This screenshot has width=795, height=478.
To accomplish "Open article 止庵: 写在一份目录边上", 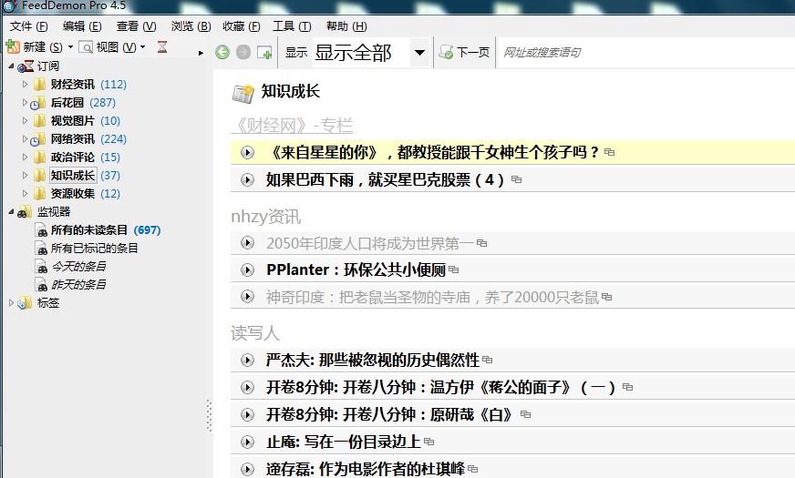I will pos(343,442).
